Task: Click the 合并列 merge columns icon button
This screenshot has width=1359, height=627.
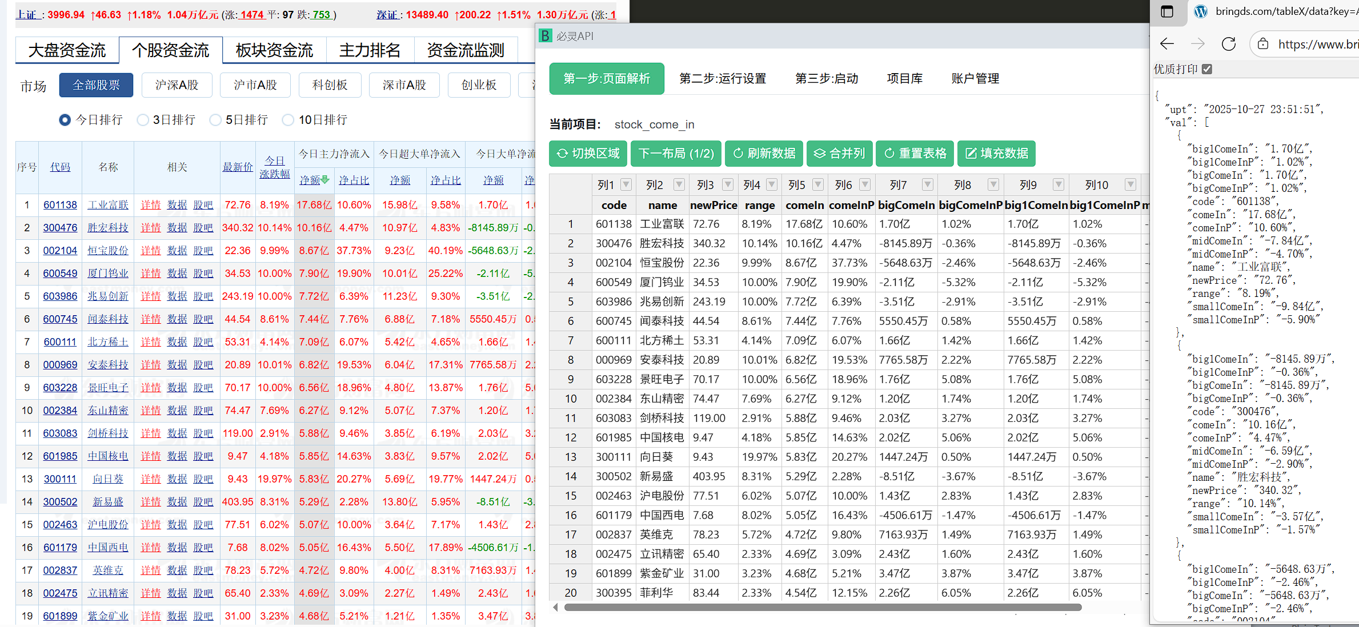Action: (x=821, y=153)
